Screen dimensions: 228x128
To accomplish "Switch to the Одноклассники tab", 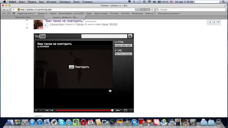I will [x=23, y=17].
